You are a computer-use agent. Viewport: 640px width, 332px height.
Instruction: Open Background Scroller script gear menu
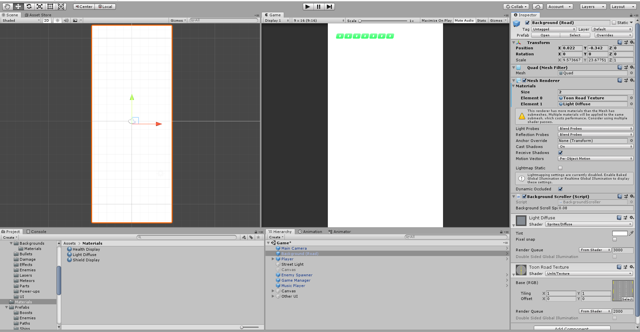click(632, 196)
